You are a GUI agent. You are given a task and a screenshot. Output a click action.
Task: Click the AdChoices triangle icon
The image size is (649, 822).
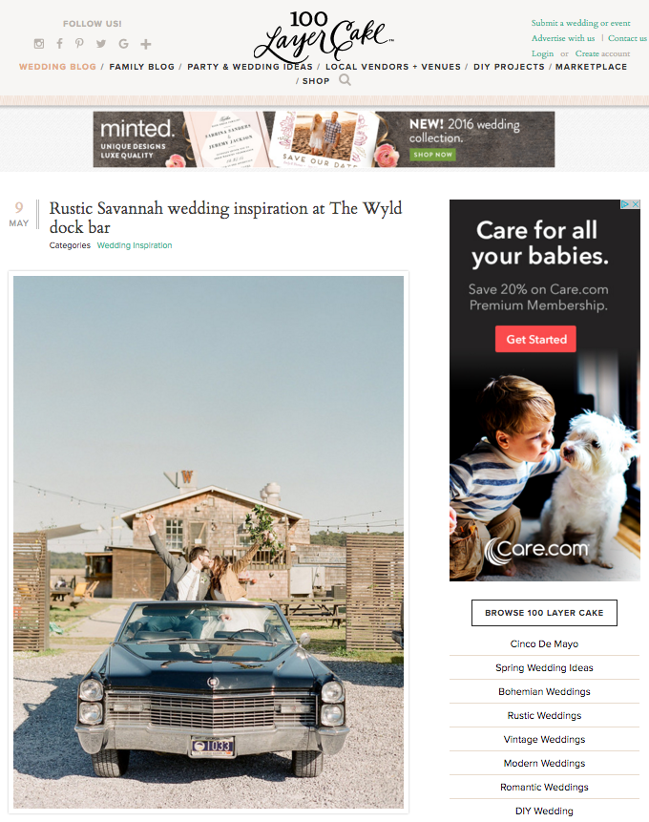(625, 204)
